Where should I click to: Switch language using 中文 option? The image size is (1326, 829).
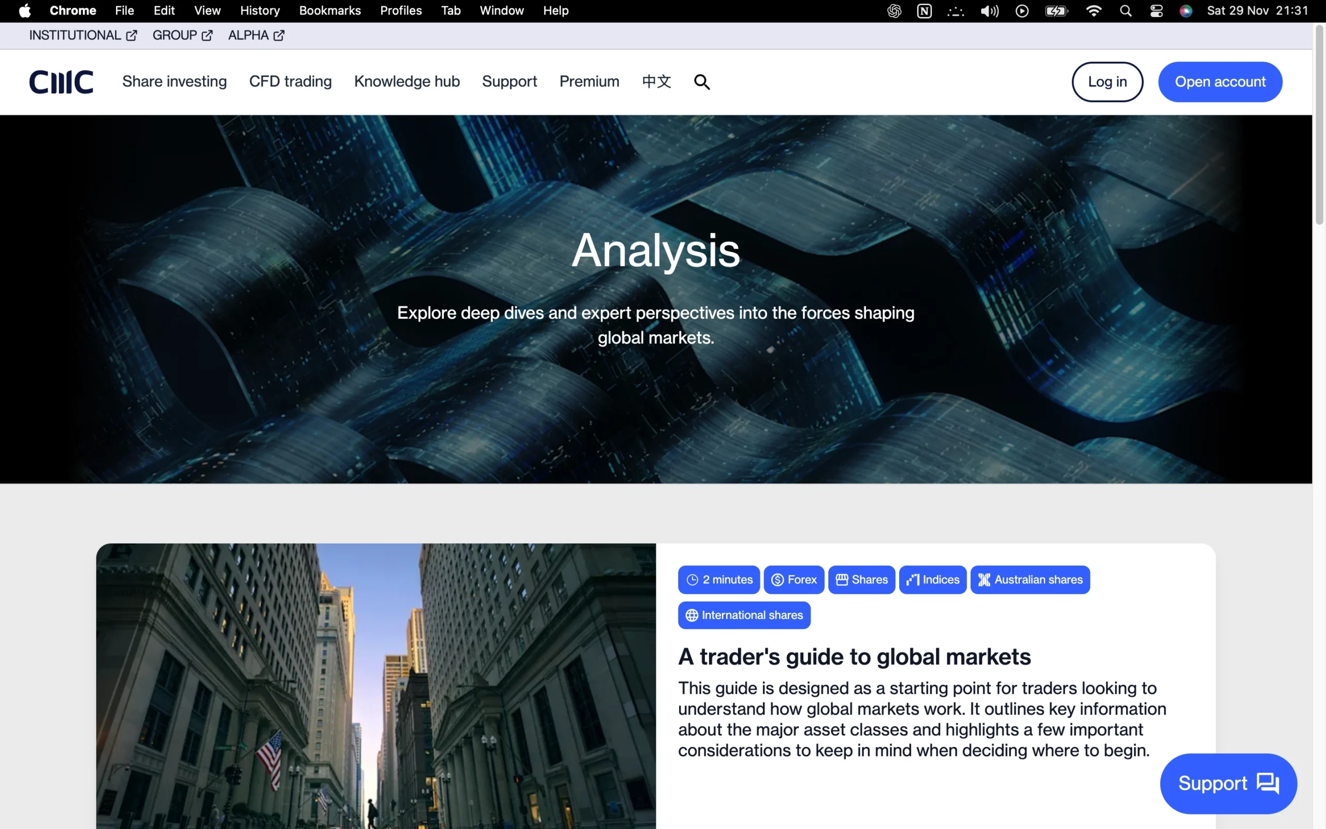(x=656, y=82)
